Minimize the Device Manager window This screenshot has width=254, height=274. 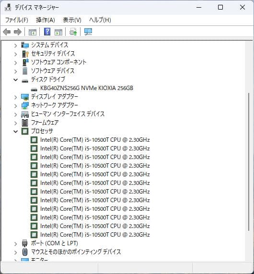click(199, 7)
